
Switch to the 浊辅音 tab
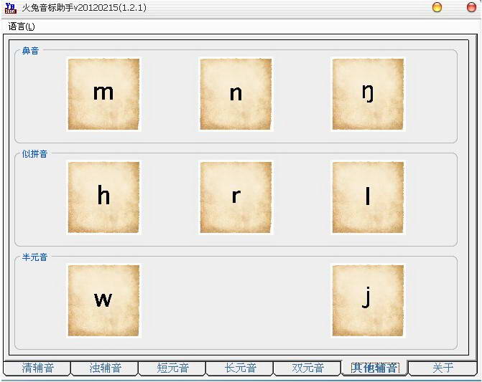(x=105, y=368)
